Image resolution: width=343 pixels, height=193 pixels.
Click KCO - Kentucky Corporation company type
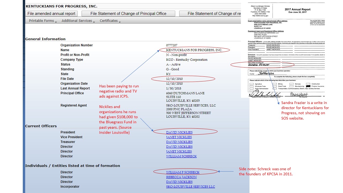coord(187,60)
